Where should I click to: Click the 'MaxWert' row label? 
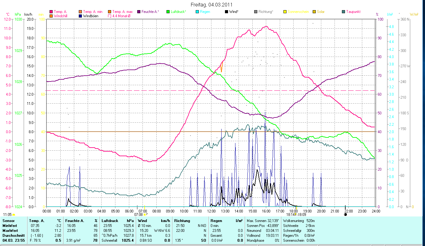click(x=10, y=231)
